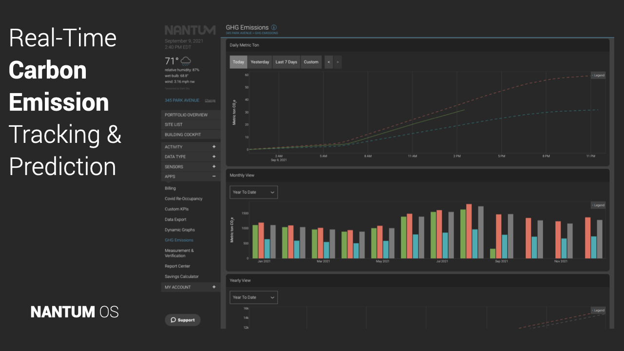Open Custom KPIs app

(x=176, y=209)
